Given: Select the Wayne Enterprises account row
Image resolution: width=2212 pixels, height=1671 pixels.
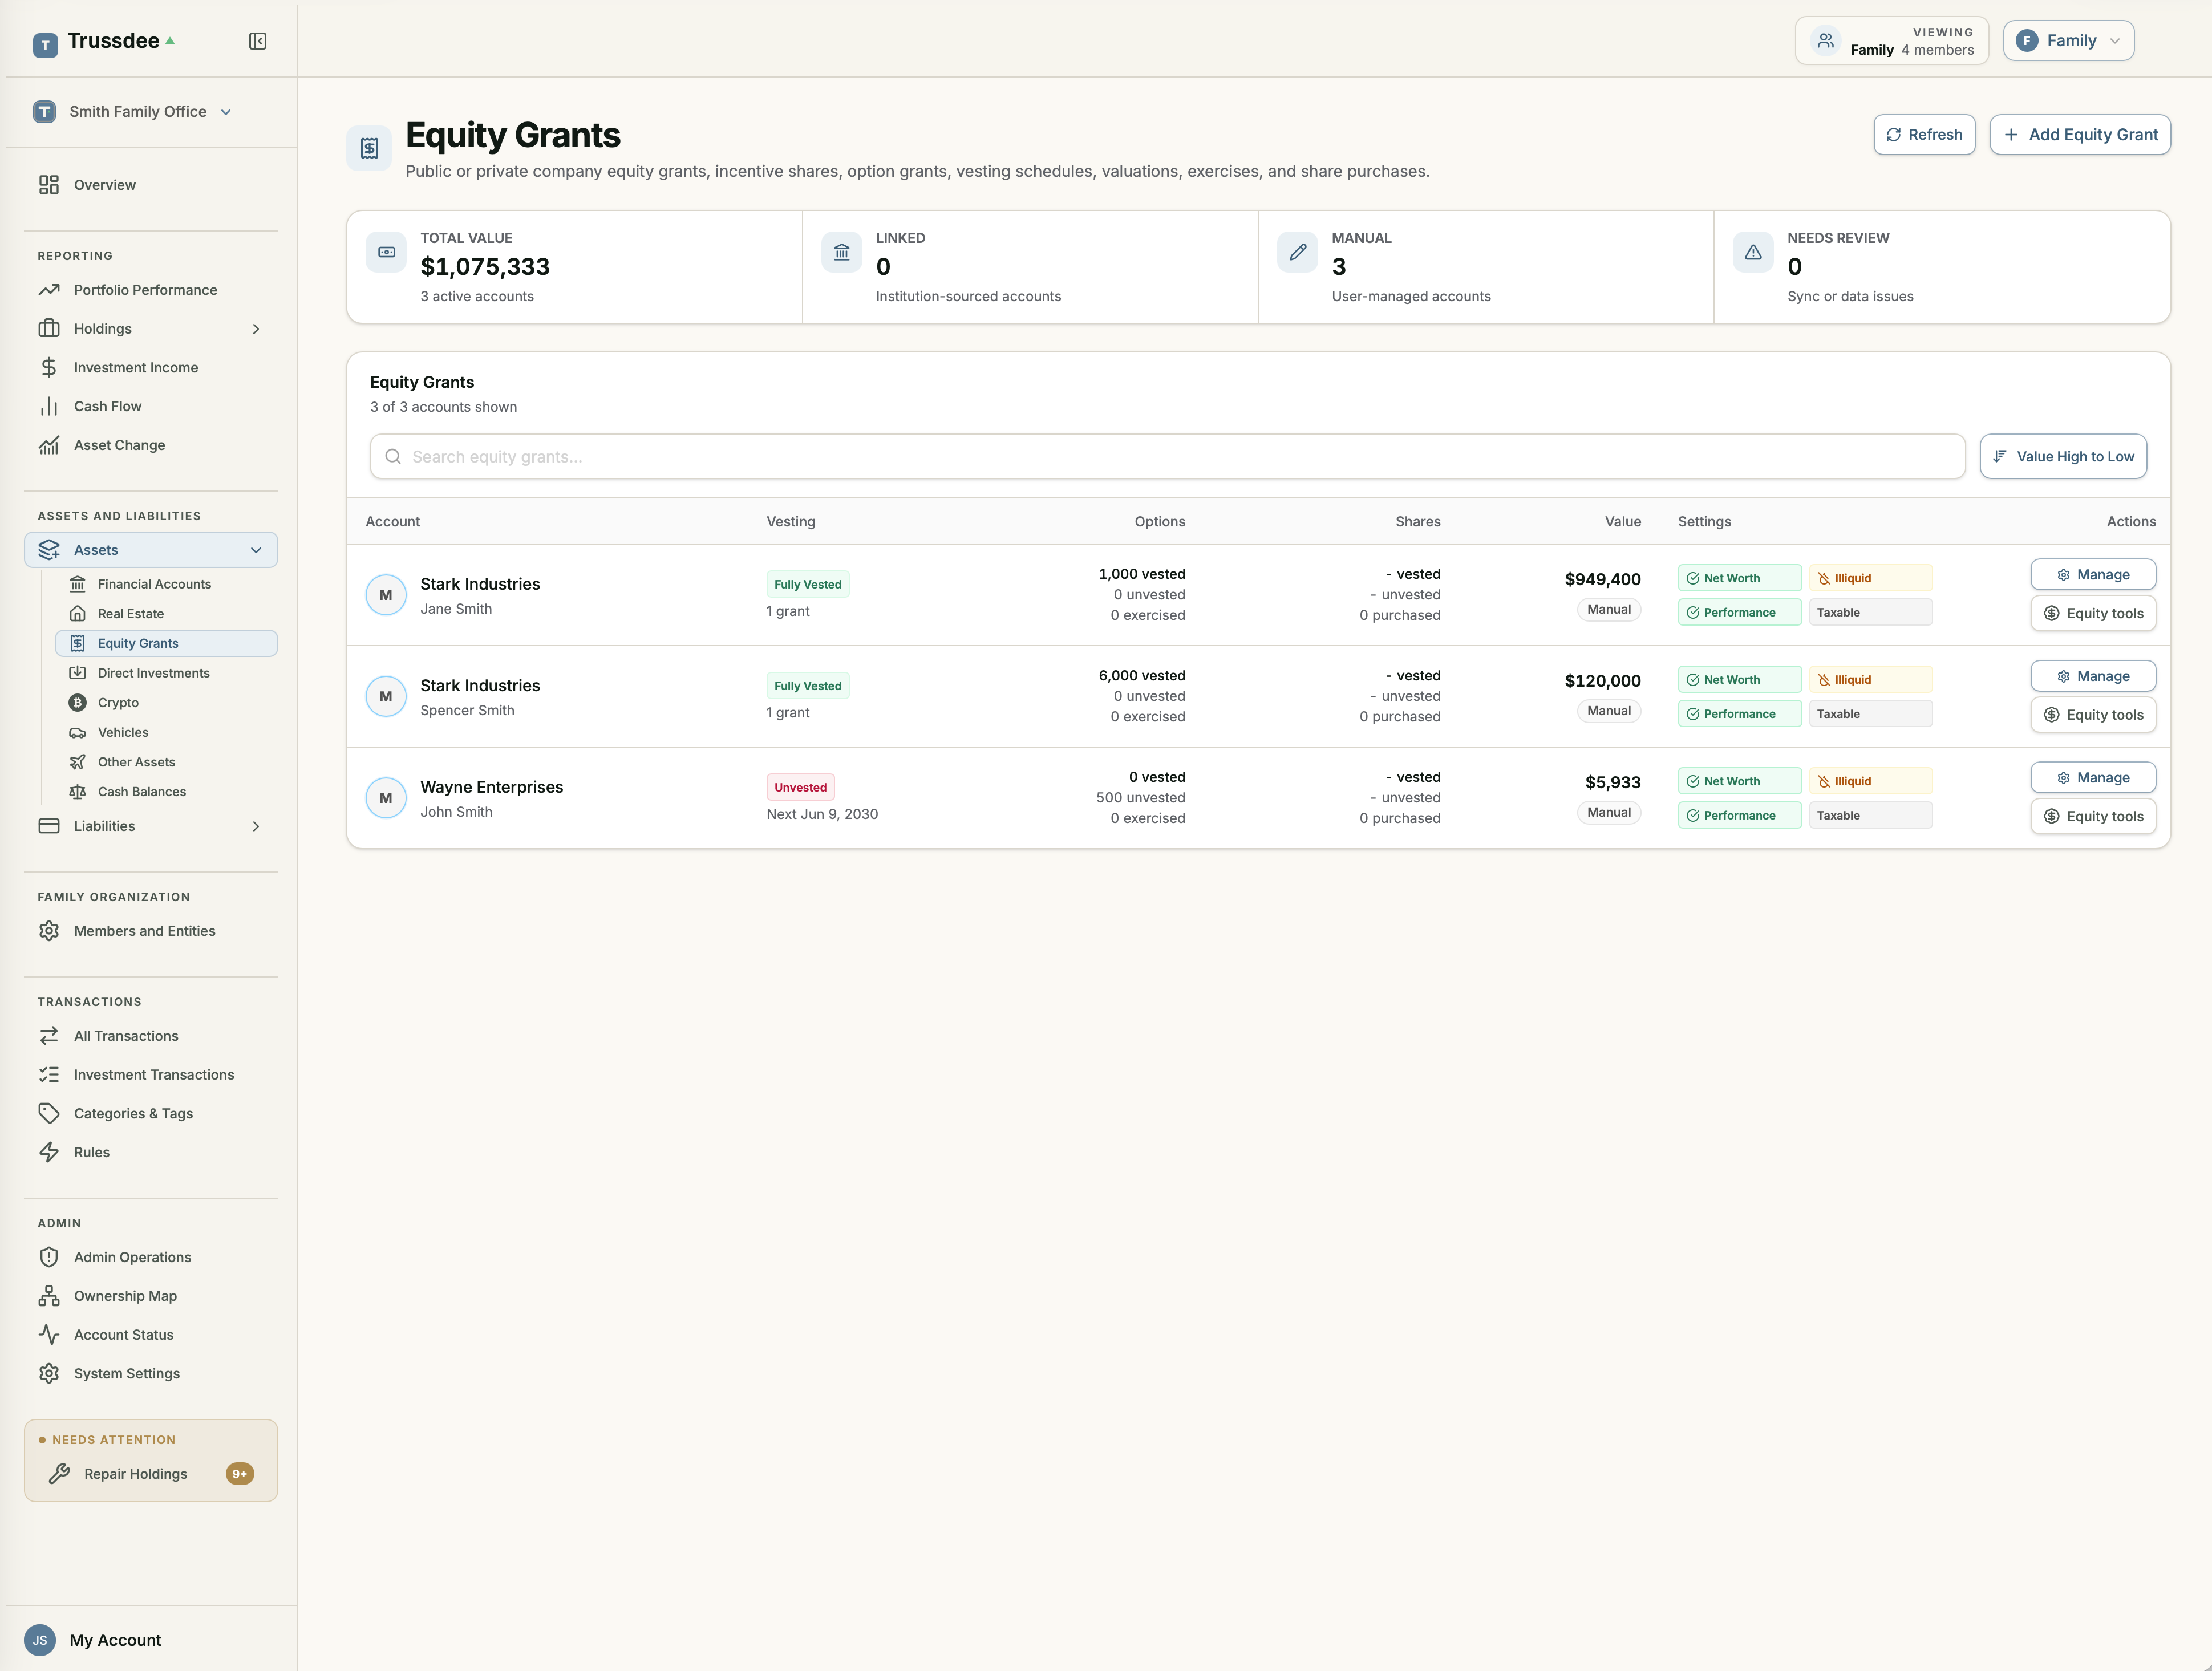Looking at the screenshot, I should click(x=1258, y=798).
